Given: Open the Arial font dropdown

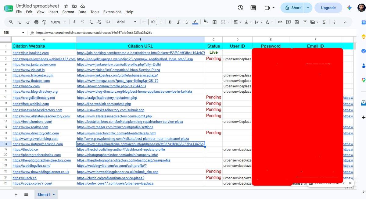Looking at the screenshot, I should click(x=127, y=22).
